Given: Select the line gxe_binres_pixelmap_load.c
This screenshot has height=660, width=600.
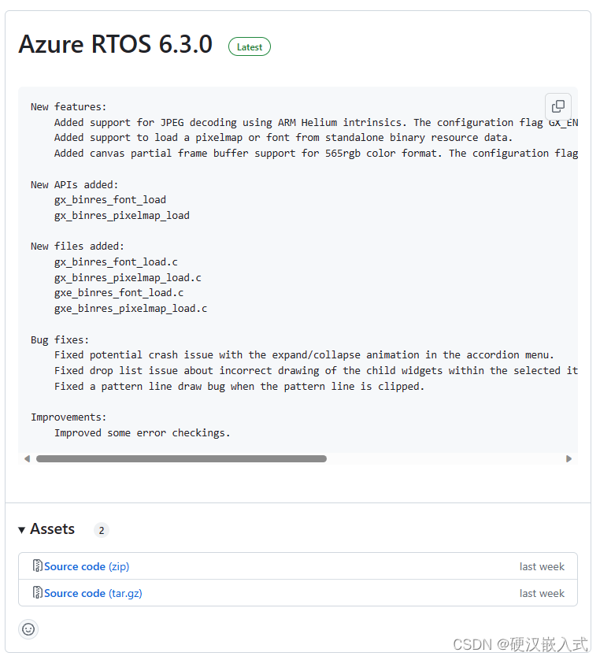Looking at the screenshot, I should [x=131, y=309].
